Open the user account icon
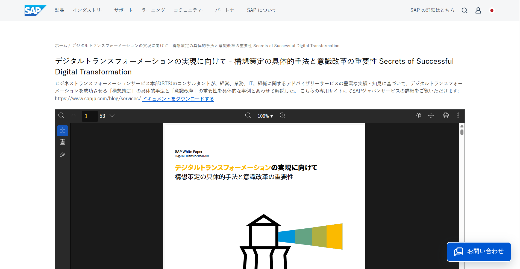520x269 pixels. pyautogui.click(x=478, y=10)
